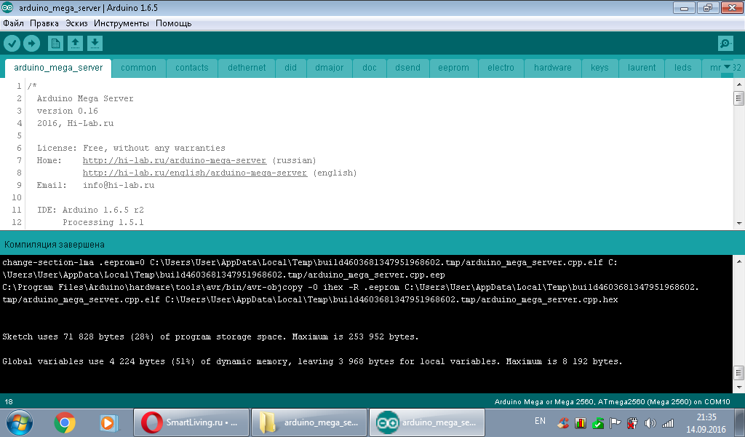Viewport: 745px width, 437px height.
Task: Click 'License: Free, without any warranties' line
Action: point(131,148)
